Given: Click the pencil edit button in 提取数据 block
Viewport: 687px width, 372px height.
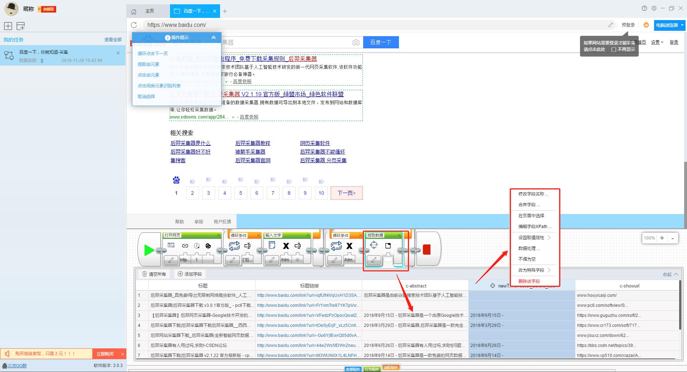Looking at the screenshot, I should 374,260.
